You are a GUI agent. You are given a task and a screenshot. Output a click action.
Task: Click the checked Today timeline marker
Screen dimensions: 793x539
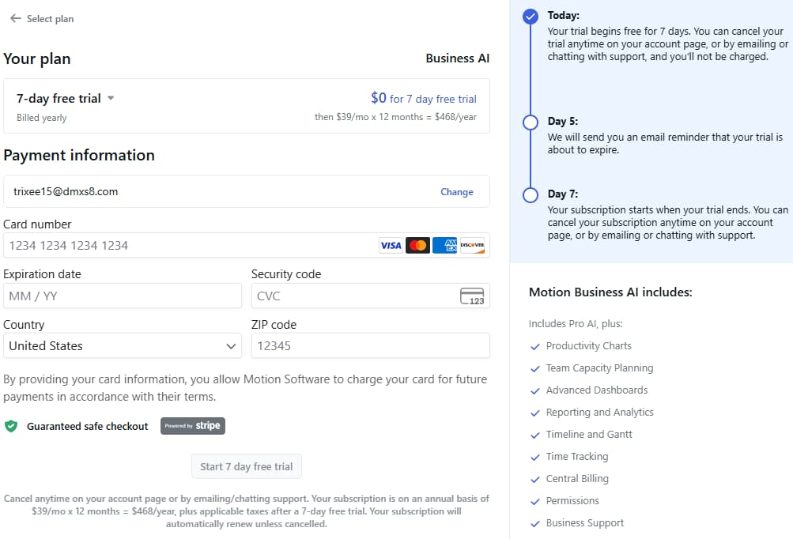click(530, 17)
